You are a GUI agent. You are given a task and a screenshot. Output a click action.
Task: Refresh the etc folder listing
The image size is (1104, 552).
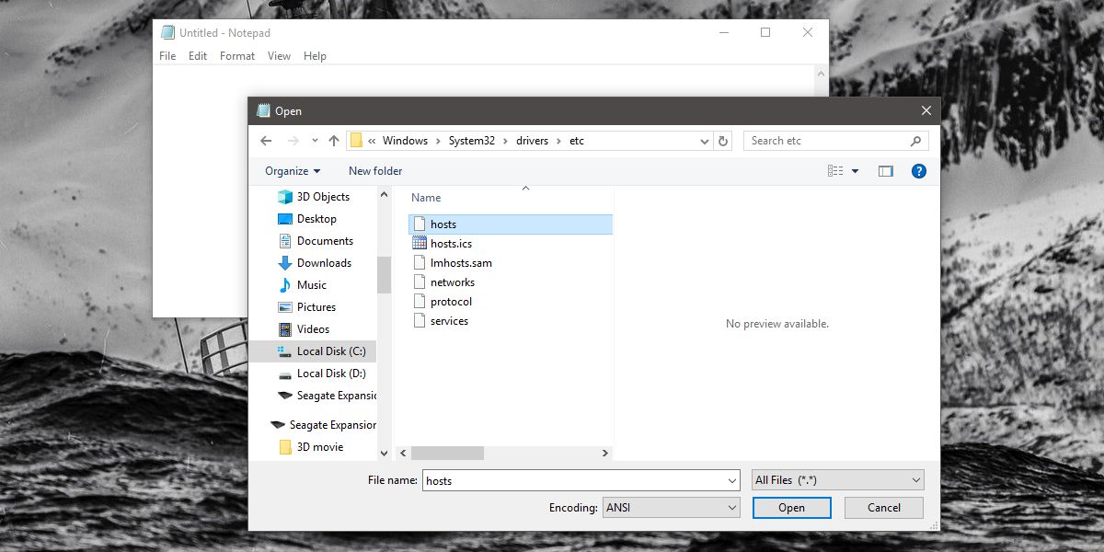723,141
